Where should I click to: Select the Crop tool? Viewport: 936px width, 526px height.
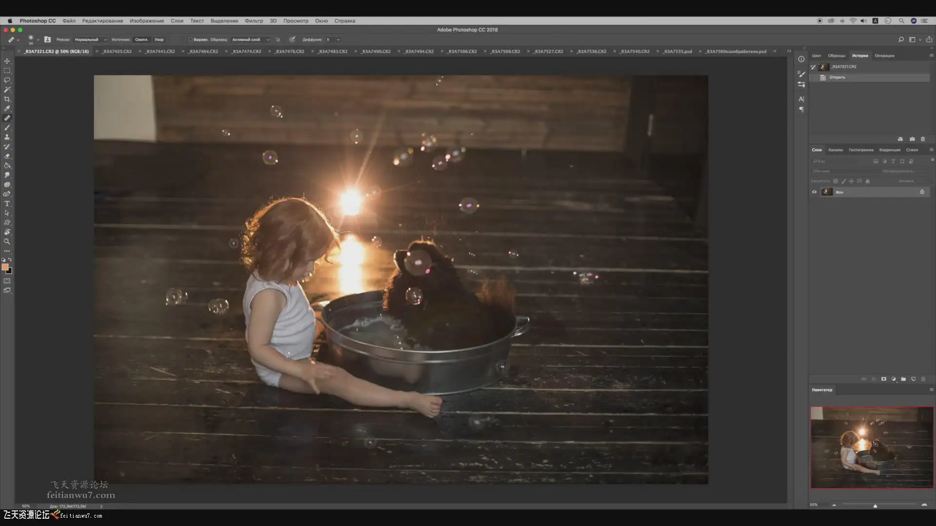tap(7, 99)
